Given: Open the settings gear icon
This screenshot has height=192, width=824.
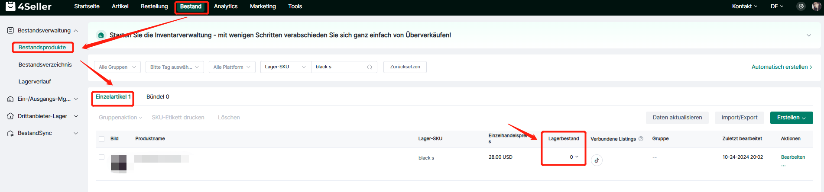Looking at the screenshot, I should [801, 6].
